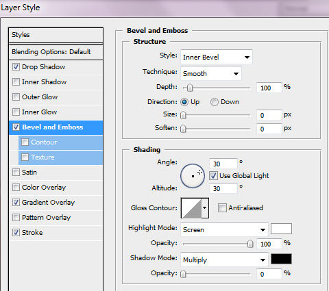Enable the Contour sub-option checkbox
329x291 pixels.
pyautogui.click(x=25, y=142)
